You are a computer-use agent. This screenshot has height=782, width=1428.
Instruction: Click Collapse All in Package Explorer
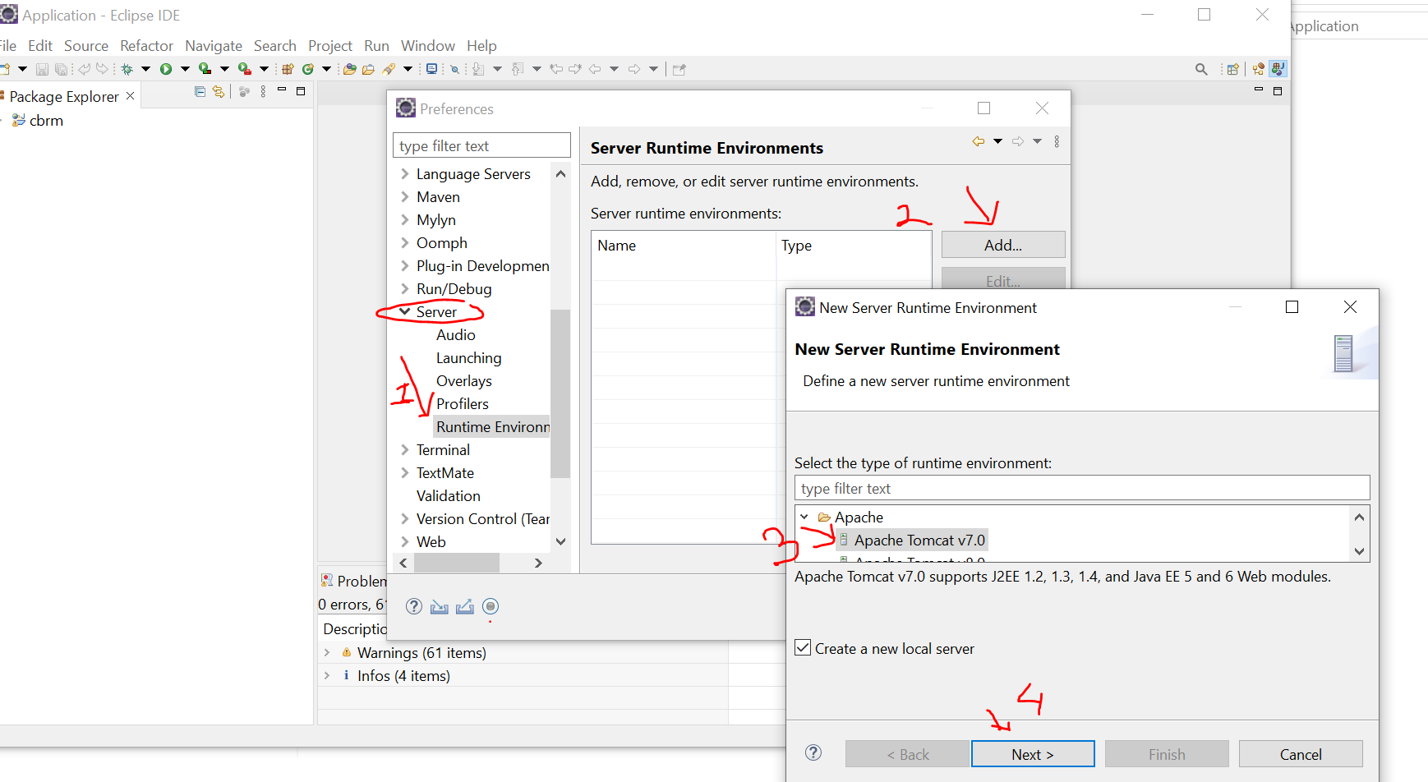pyautogui.click(x=200, y=91)
